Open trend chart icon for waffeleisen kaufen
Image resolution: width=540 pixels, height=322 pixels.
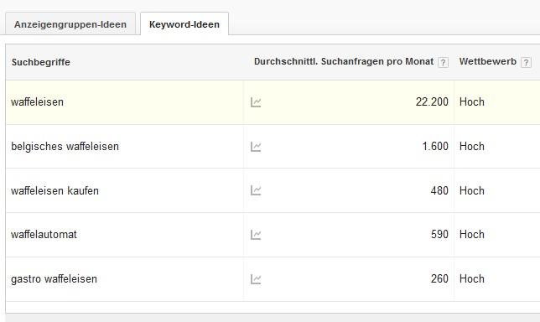coord(256,190)
